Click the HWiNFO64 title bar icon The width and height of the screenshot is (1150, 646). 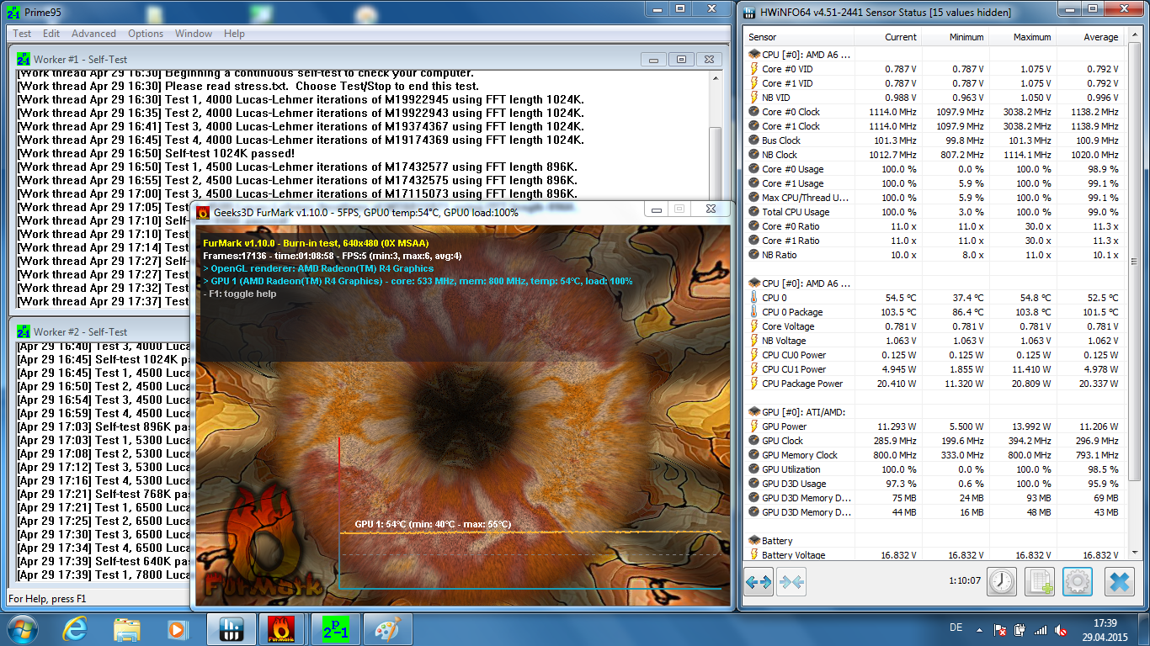[x=750, y=13]
